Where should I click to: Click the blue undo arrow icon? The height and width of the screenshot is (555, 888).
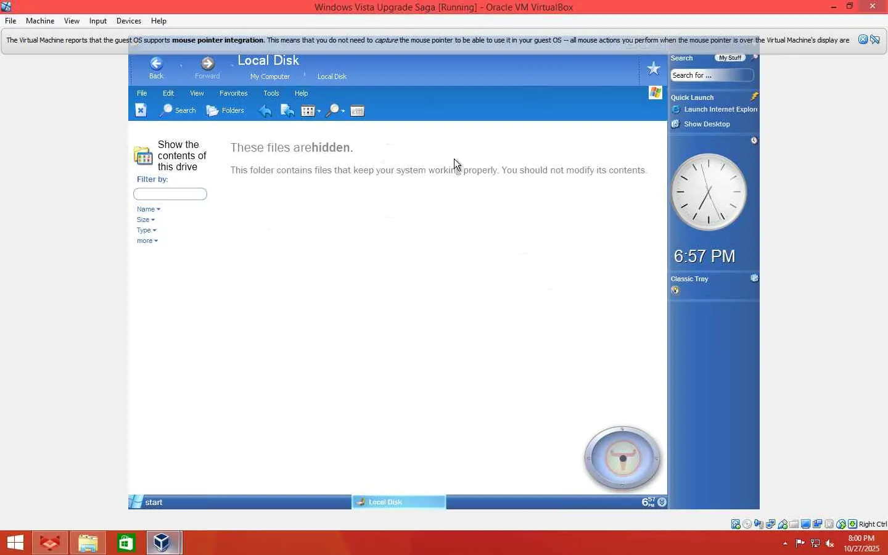point(265,111)
